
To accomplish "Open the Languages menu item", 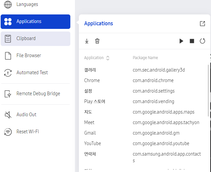I will coord(35,5).
